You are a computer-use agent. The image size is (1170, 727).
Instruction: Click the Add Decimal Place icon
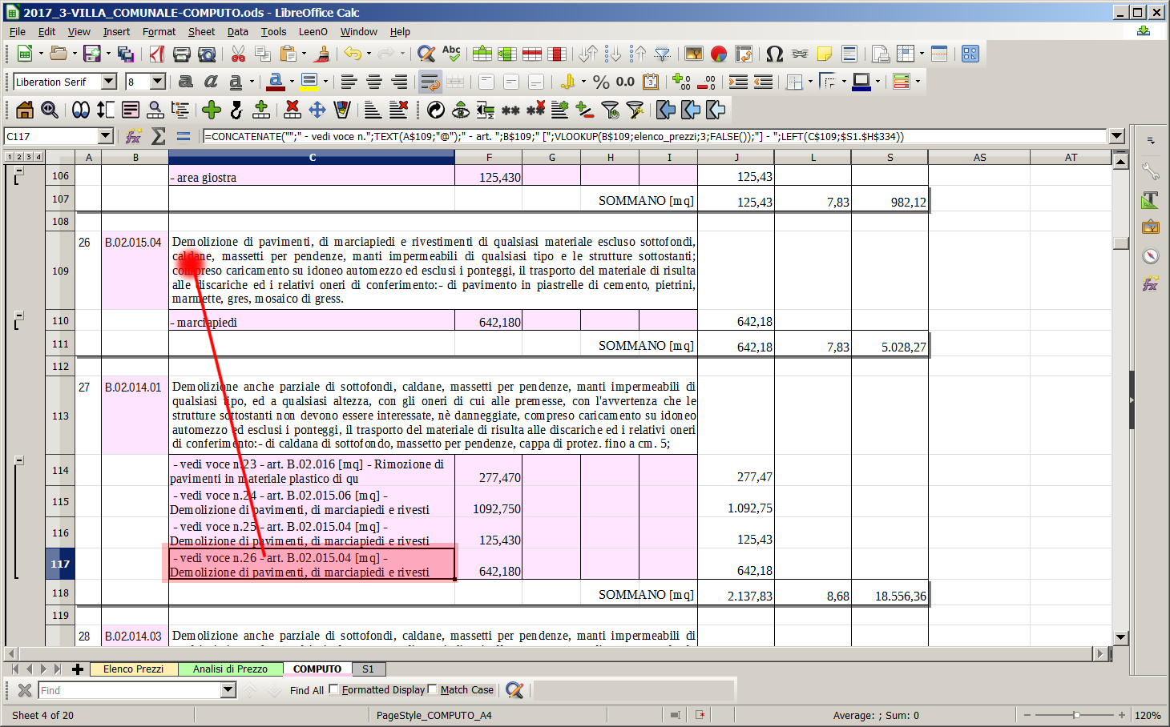click(681, 82)
